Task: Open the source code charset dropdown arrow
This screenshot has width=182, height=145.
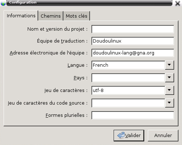Action: (x=169, y=103)
